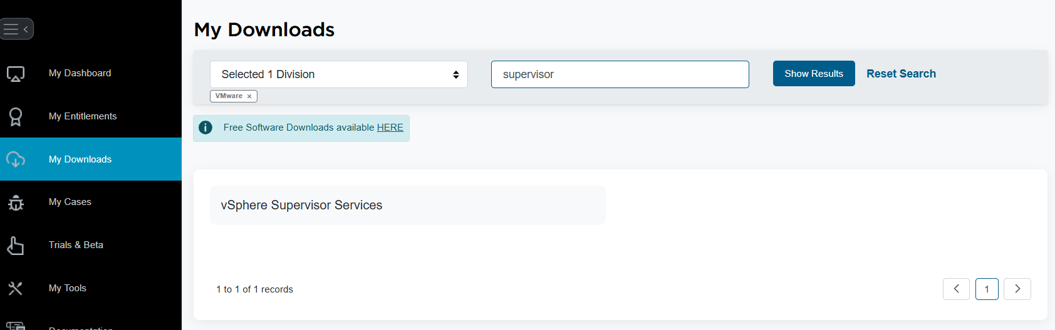Open My Entitlements menu item

coord(83,116)
